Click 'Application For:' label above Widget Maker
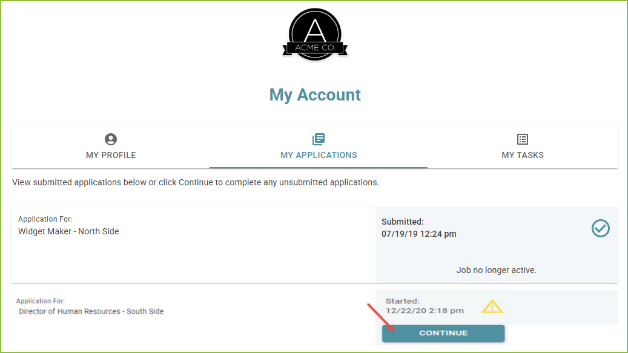 [45, 219]
